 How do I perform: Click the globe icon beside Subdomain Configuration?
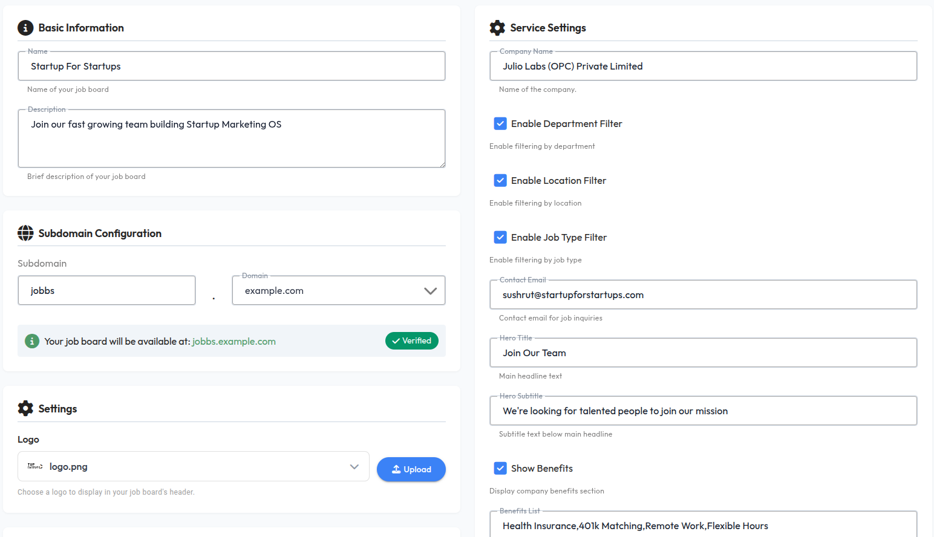click(25, 233)
